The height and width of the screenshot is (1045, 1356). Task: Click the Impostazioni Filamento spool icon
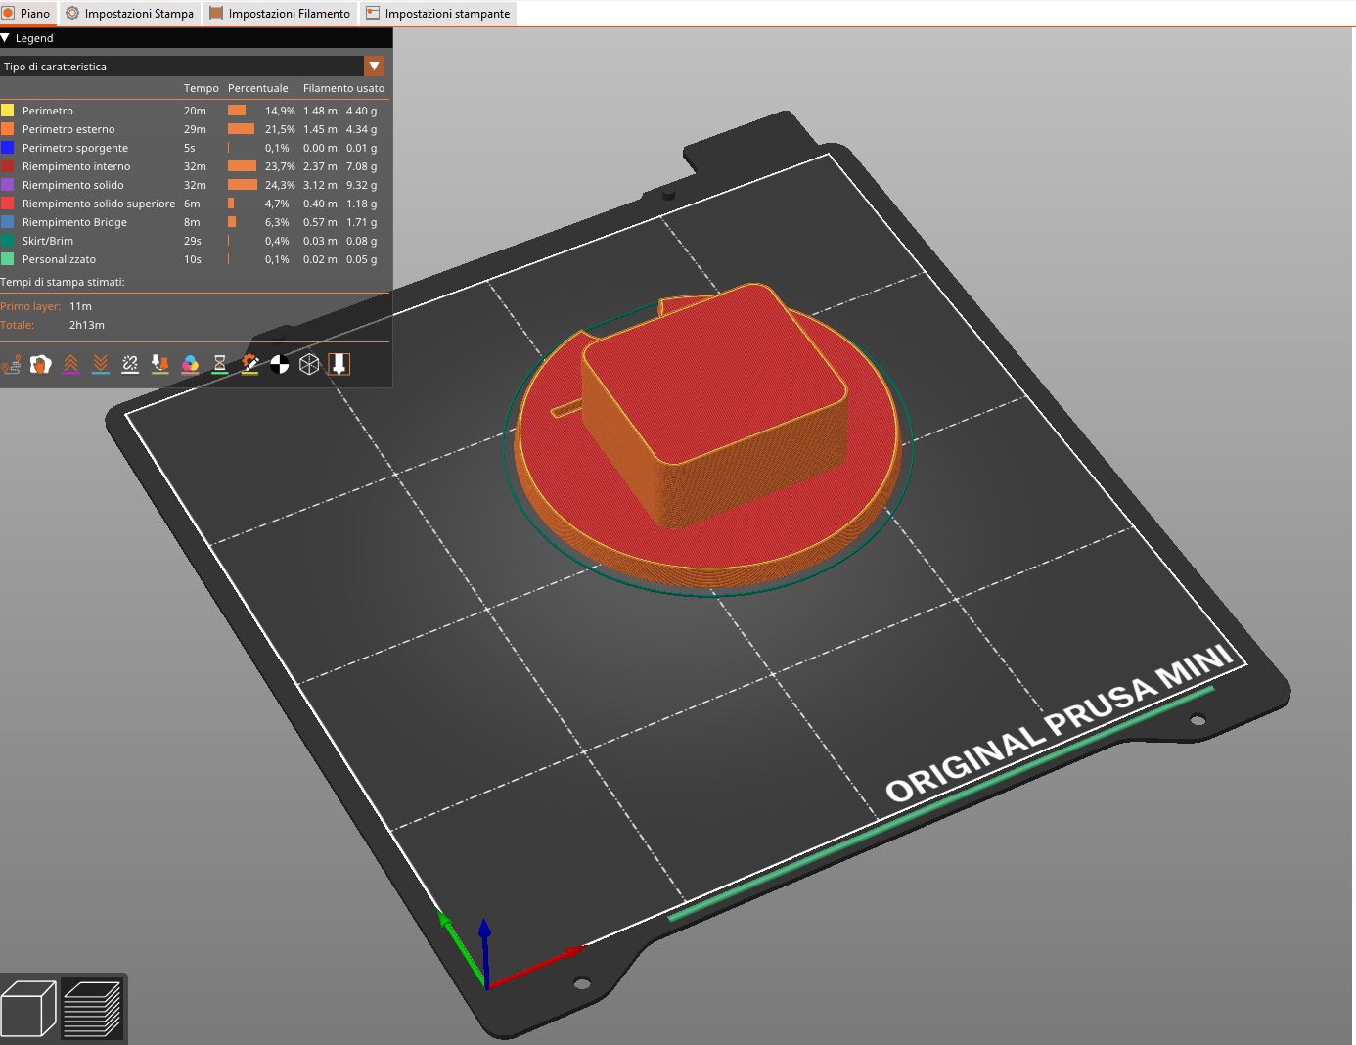[x=216, y=13]
